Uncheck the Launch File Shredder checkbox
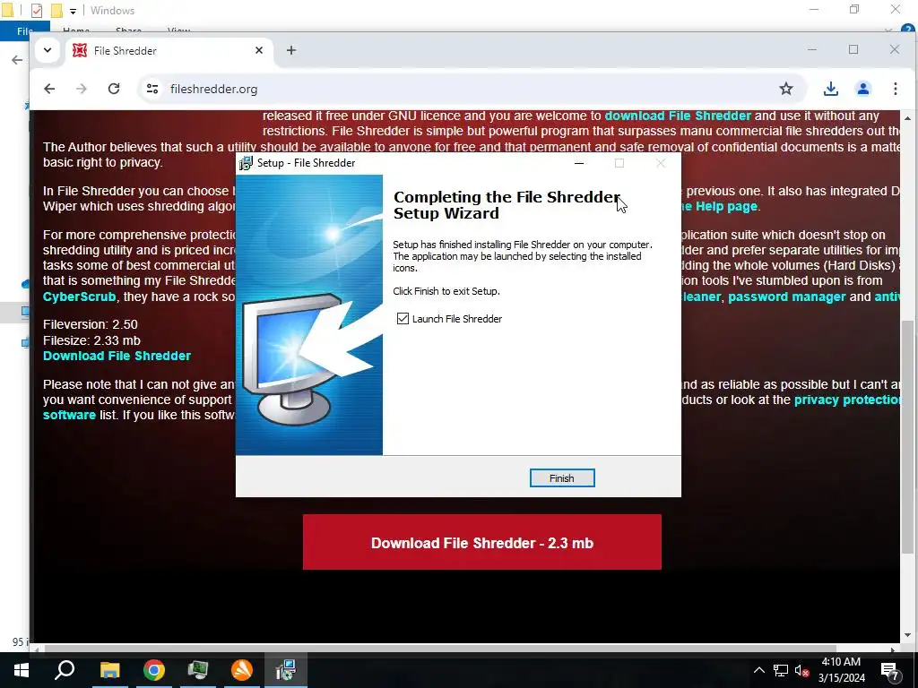The width and height of the screenshot is (918, 688). [x=403, y=318]
